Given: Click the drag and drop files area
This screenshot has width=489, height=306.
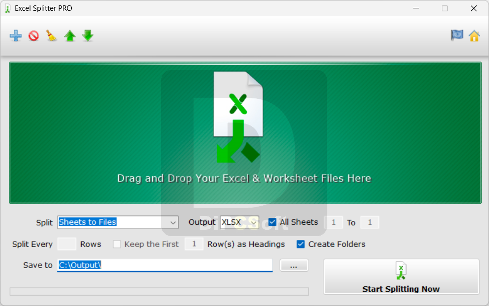Looking at the screenshot, I should click(245, 133).
